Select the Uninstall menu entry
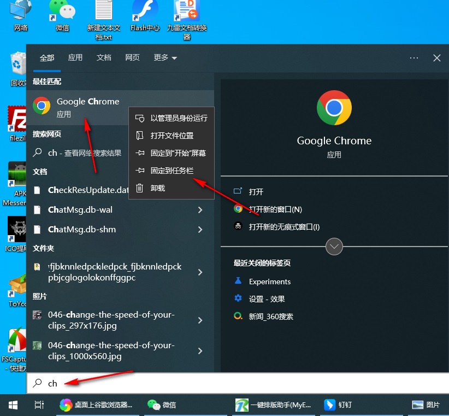Image resolution: width=449 pixels, height=416 pixels. 172,188
